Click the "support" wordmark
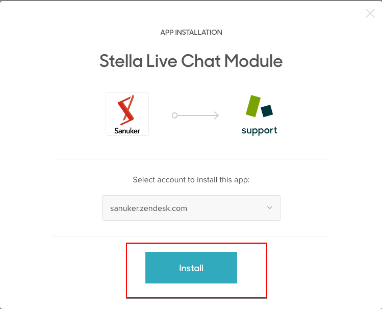 [259, 131]
